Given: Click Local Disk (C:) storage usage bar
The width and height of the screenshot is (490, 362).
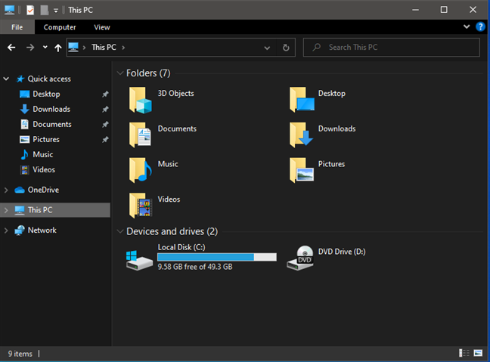Looking at the screenshot, I should click(216, 258).
